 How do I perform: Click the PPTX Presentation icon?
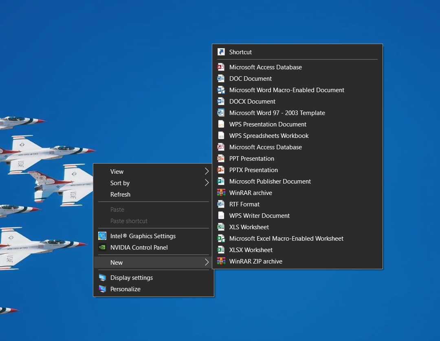tap(221, 170)
